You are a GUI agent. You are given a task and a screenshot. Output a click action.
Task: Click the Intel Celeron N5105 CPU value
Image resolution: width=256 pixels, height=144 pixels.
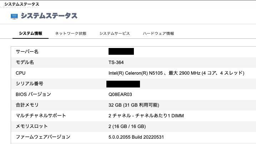pos(176,73)
